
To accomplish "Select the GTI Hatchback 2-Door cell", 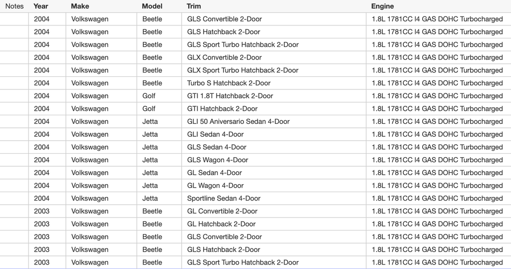I will click(x=222, y=109).
